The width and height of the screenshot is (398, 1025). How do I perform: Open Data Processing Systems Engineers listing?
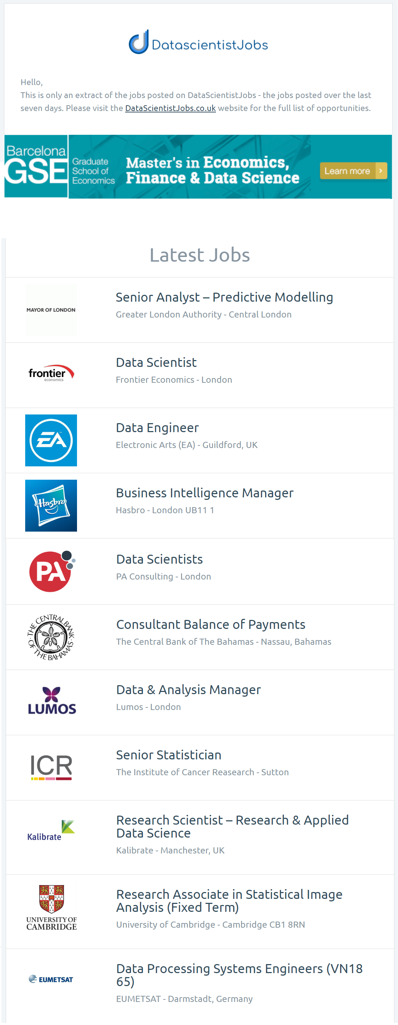point(239,975)
